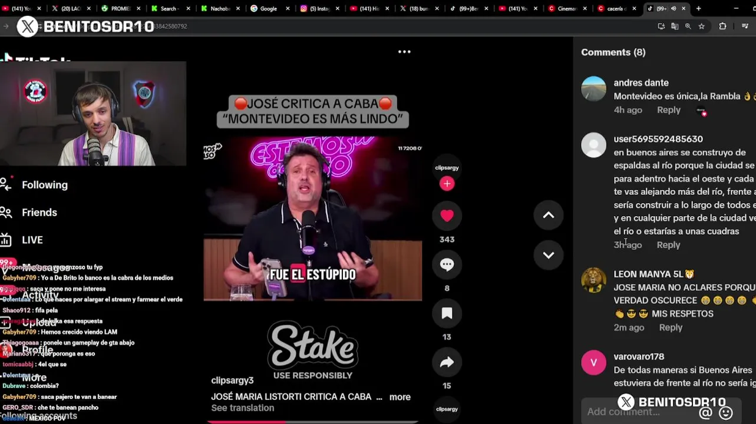Click the varovaro178 username

click(639, 357)
